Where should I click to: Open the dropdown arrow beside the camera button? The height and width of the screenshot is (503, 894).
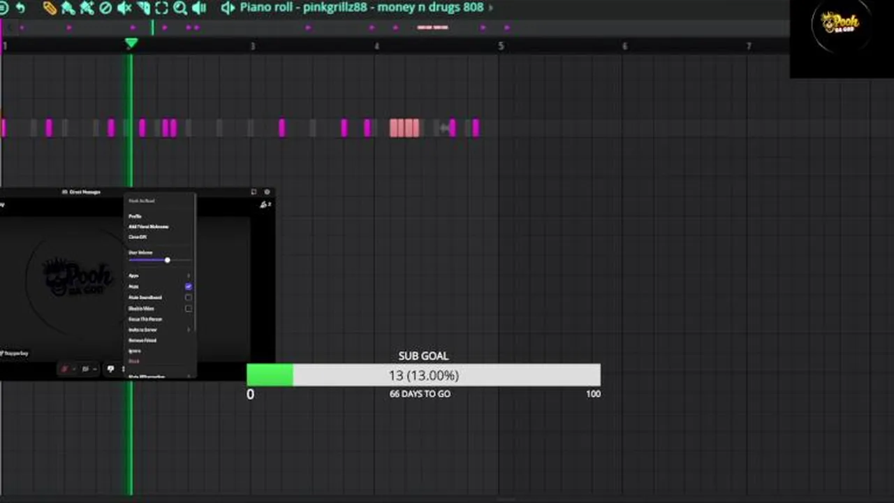(95, 369)
